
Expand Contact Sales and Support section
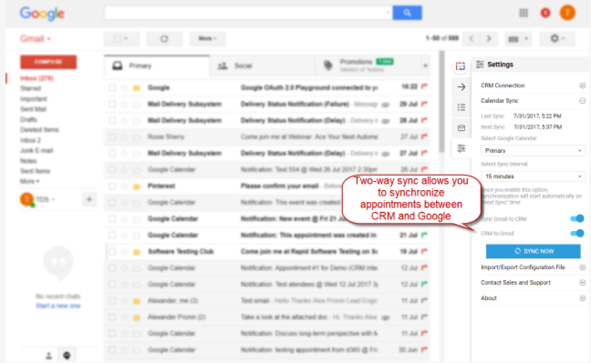(x=583, y=283)
